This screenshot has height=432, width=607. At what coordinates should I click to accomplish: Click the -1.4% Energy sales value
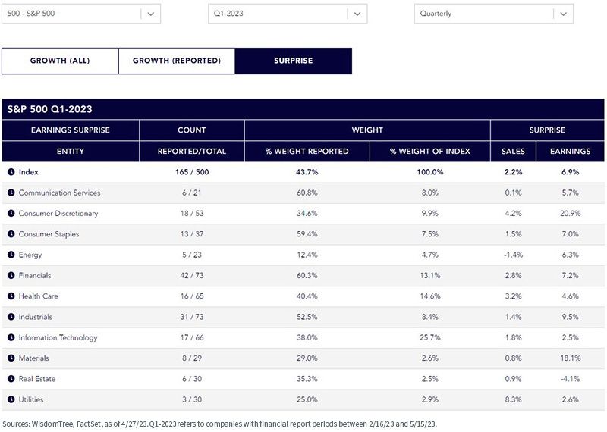514,255
